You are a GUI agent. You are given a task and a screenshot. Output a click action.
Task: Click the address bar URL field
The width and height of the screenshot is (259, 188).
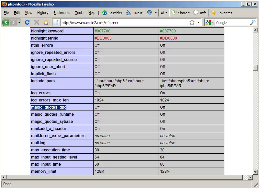point(124,22)
